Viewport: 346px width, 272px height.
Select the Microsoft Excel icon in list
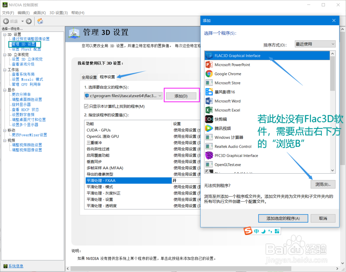point(209,110)
